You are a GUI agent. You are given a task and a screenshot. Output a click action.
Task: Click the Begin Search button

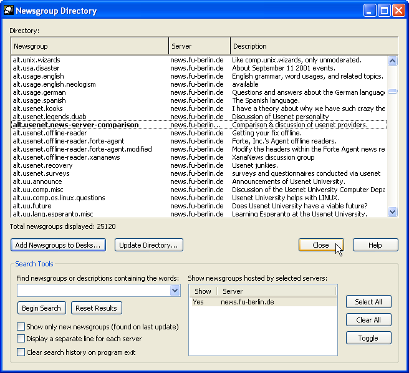(x=42, y=308)
